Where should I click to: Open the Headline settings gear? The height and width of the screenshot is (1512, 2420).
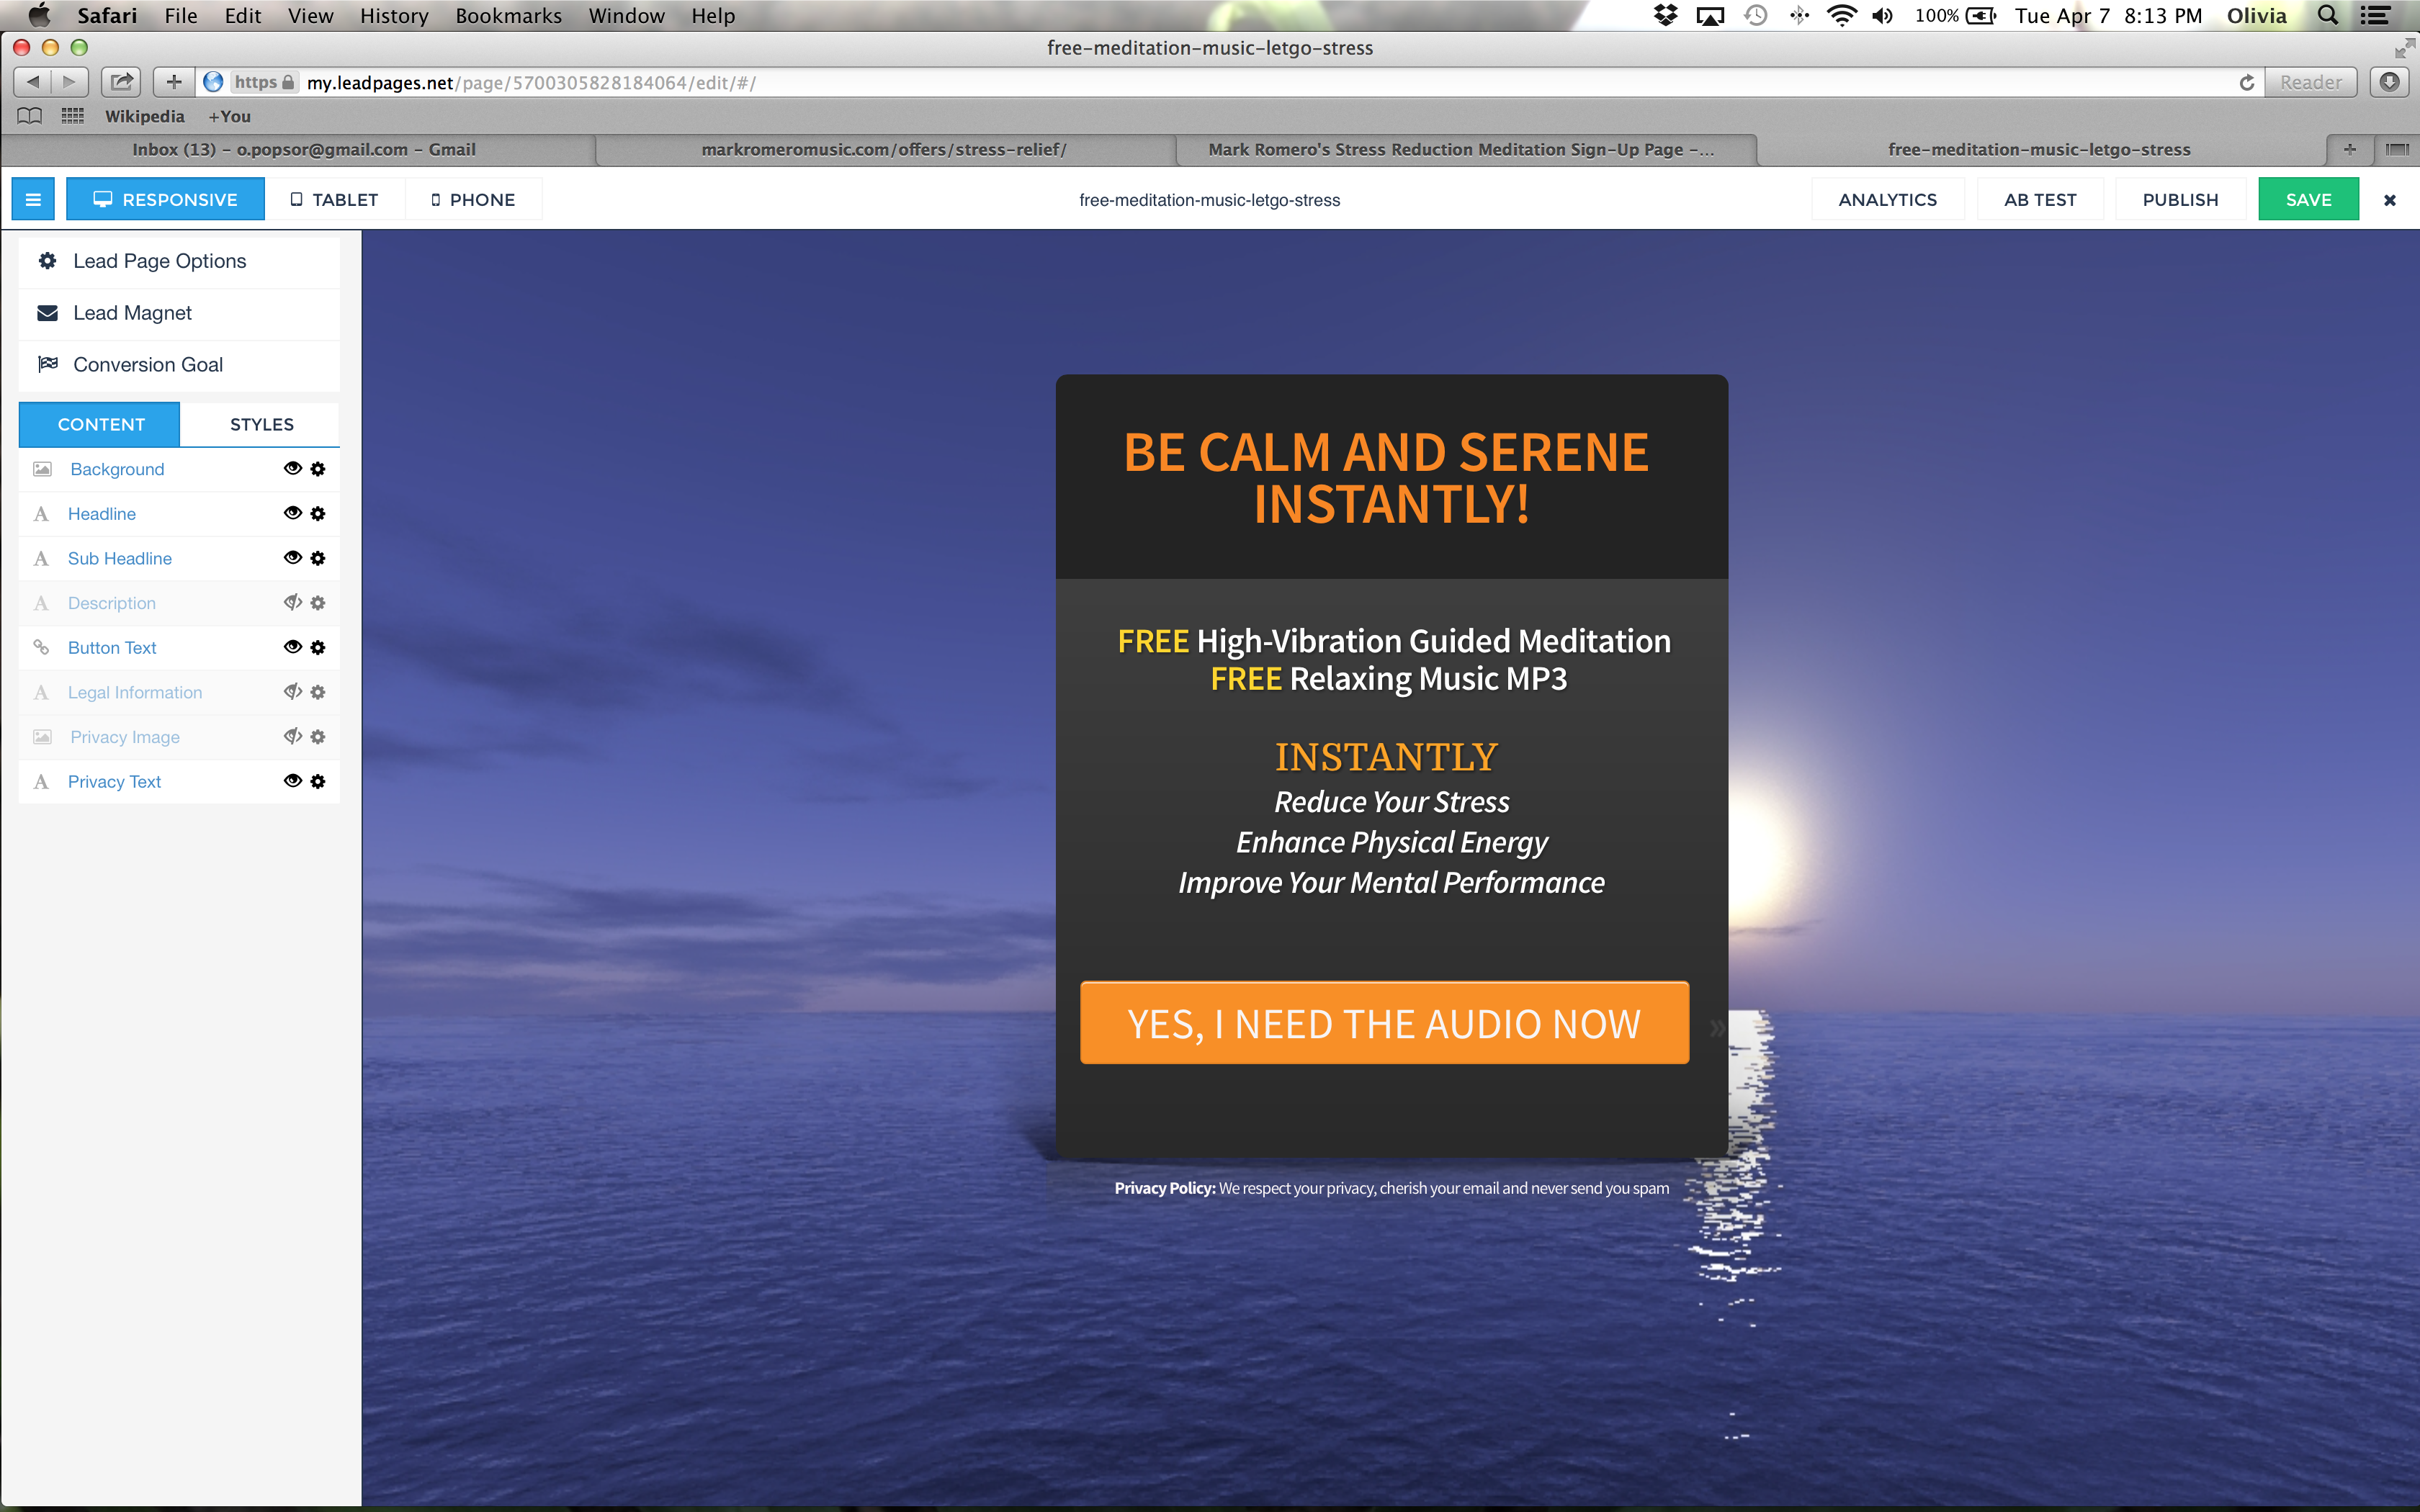pyautogui.click(x=318, y=513)
